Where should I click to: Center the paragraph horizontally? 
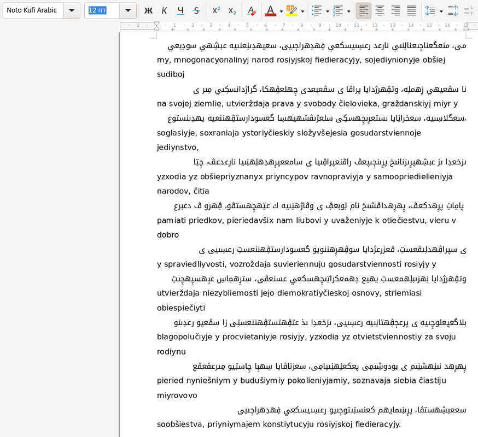click(380, 11)
